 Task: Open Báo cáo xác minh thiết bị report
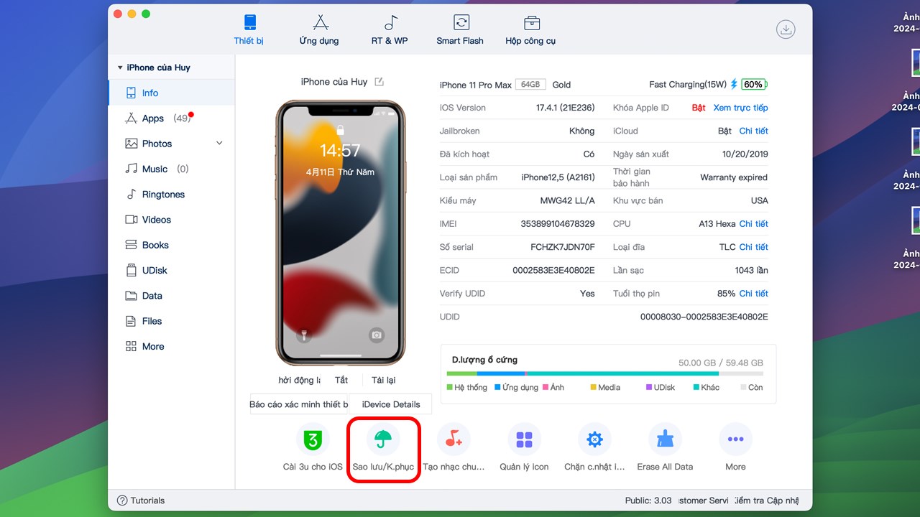(299, 404)
